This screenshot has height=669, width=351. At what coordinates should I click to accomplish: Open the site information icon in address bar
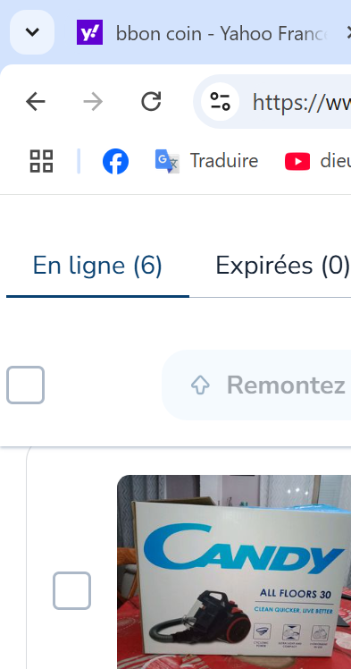click(221, 102)
